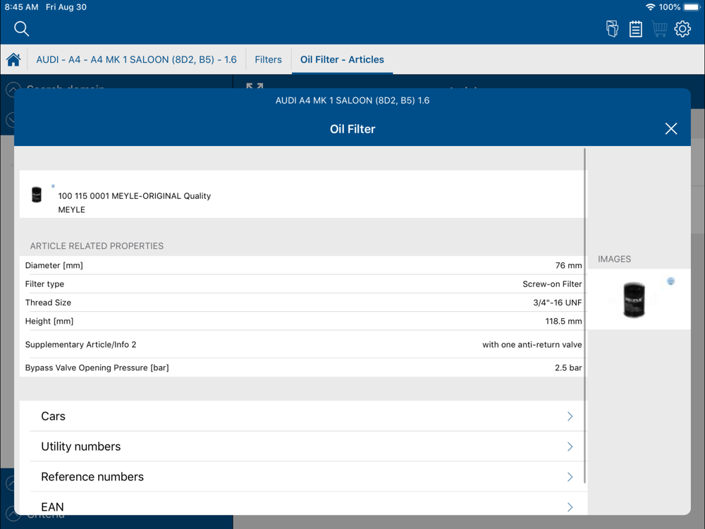
Task: Switch to the Filters breadcrumb
Action: (x=269, y=59)
